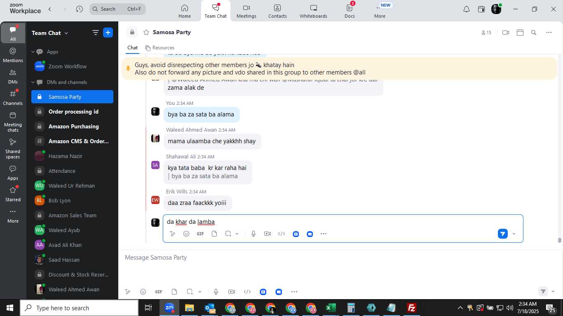Open DMs in the left sidebar
Screen dimensions: 563x316
tap(13, 76)
